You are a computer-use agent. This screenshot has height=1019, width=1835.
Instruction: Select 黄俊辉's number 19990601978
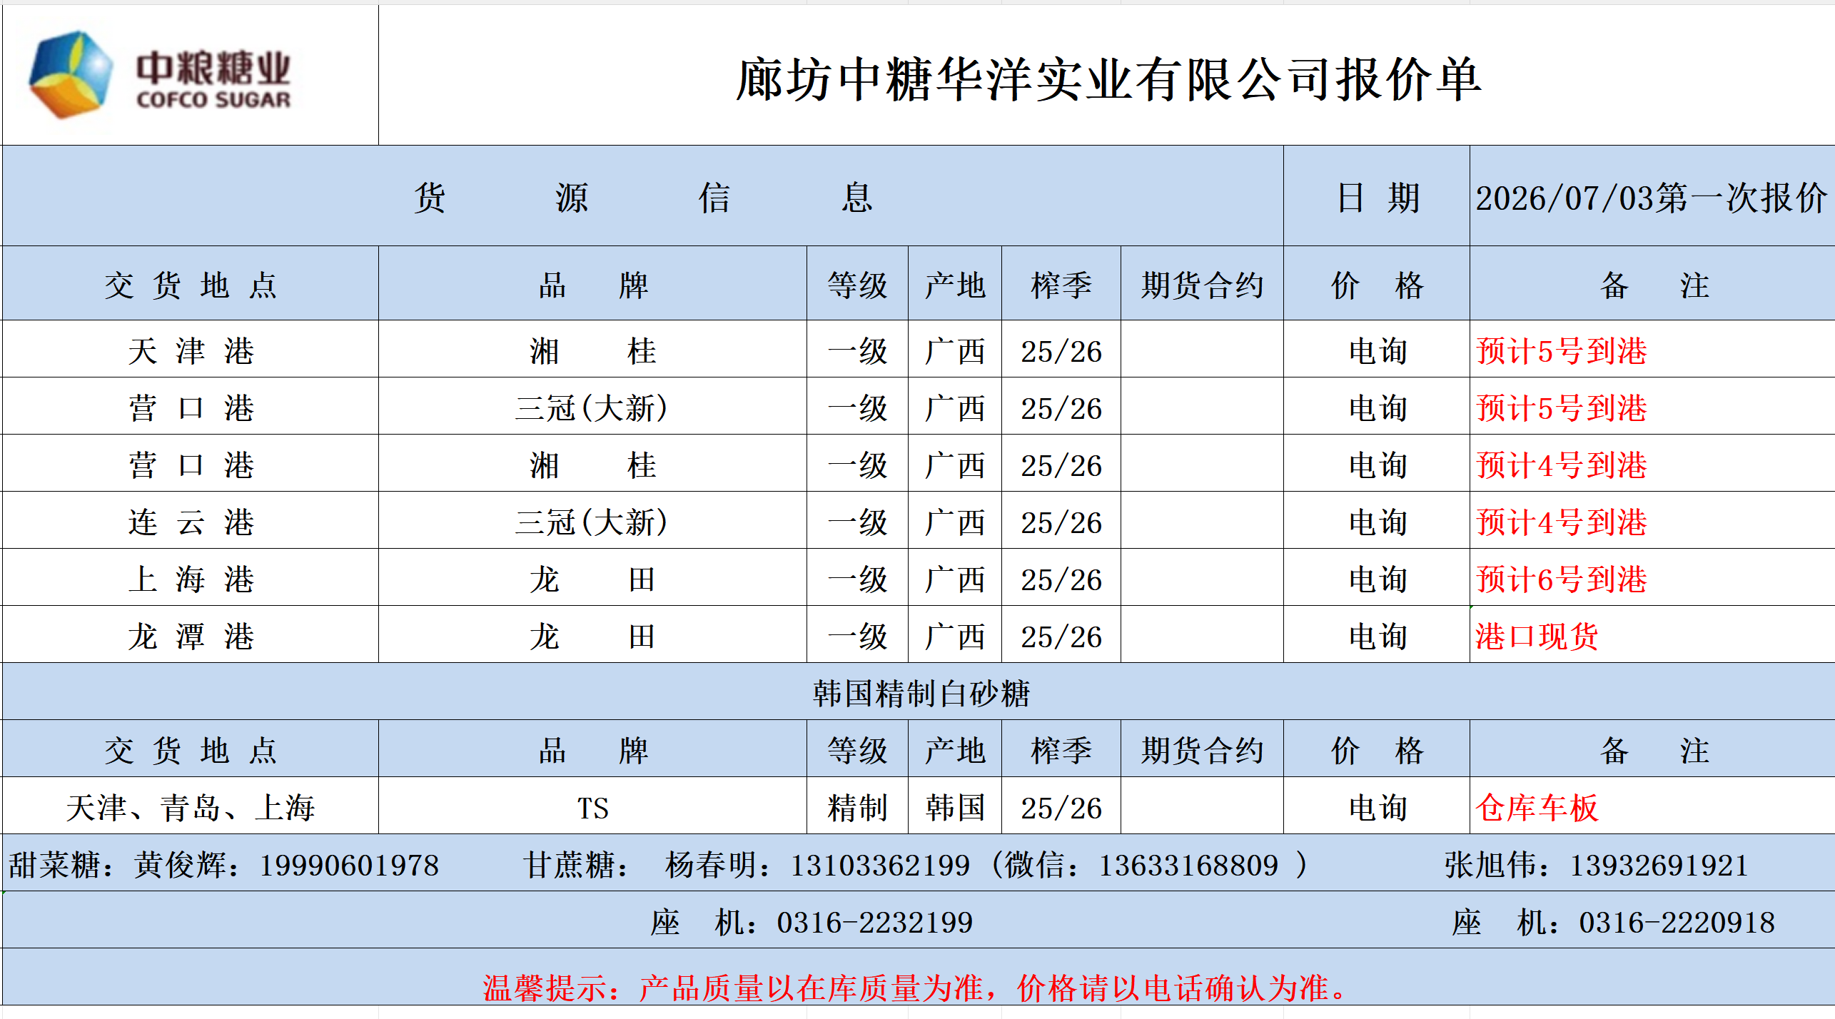(x=349, y=866)
